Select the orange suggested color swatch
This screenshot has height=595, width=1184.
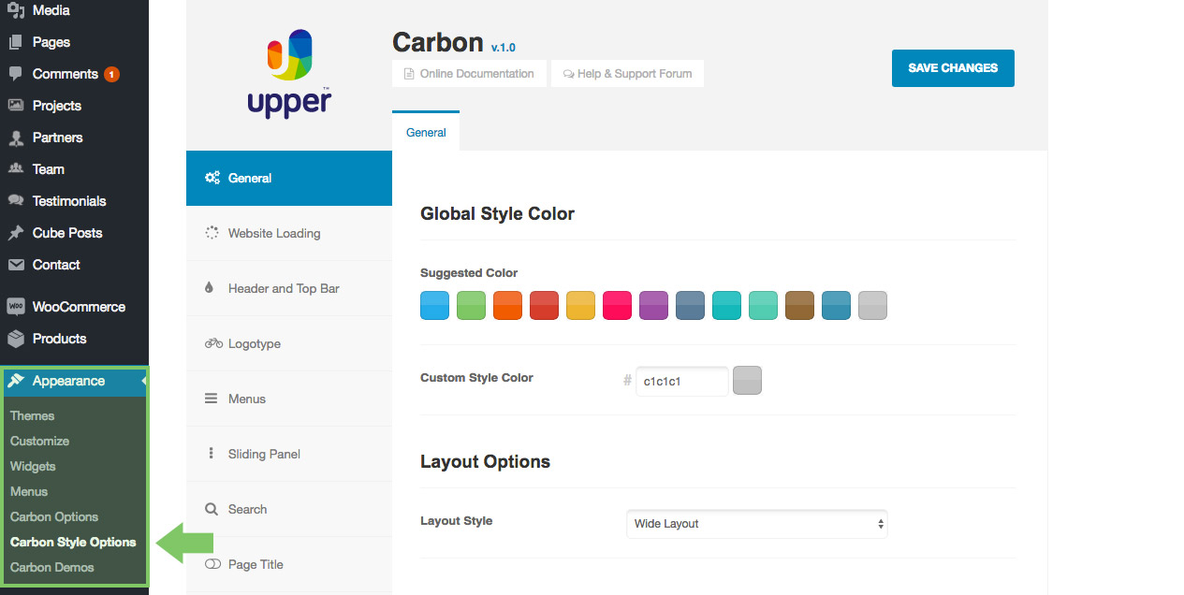click(507, 306)
